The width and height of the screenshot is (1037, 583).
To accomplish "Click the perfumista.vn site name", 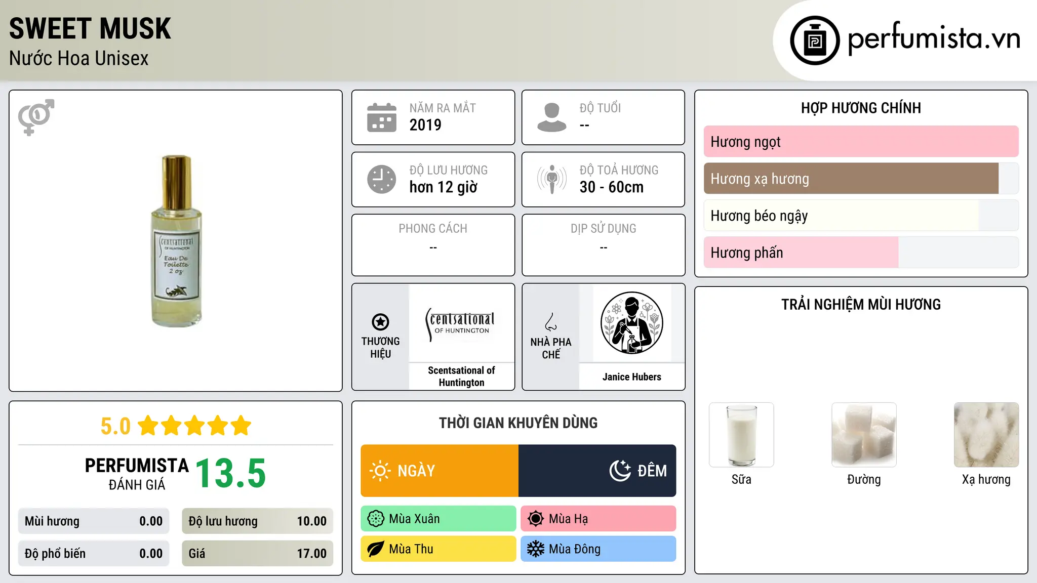I will point(934,39).
